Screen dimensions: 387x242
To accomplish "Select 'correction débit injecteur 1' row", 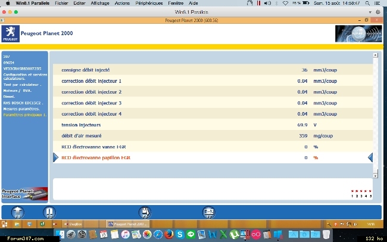I will tap(213, 81).
